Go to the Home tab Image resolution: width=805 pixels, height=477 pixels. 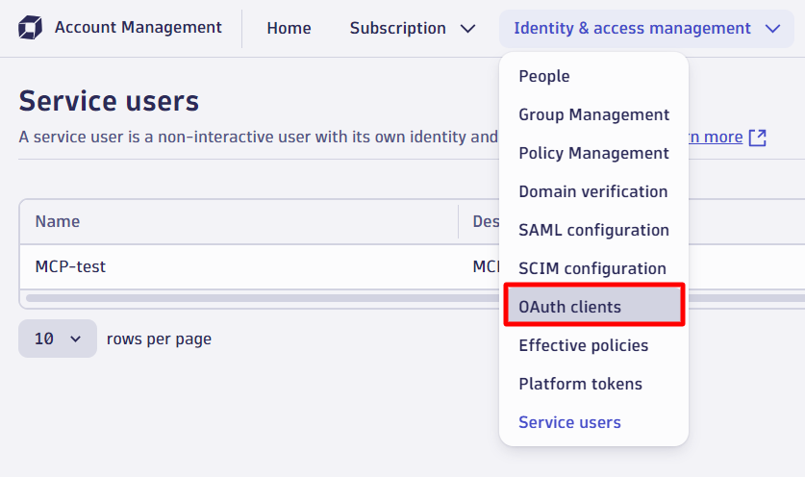click(x=289, y=28)
